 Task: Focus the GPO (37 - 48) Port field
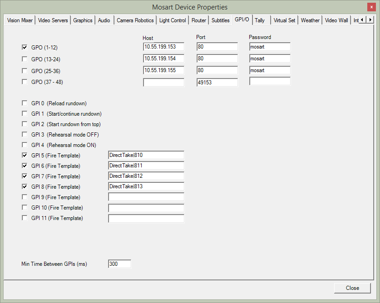coord(217,83)
